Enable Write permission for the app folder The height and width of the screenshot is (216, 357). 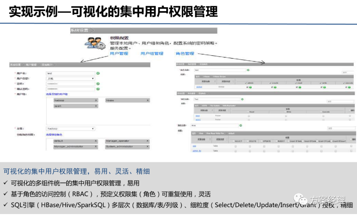tap(285, 116)
